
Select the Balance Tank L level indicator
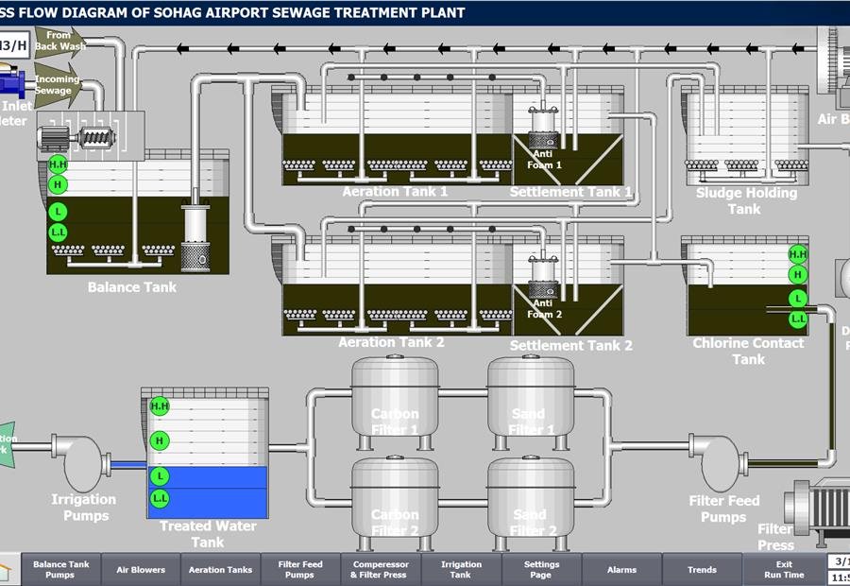pos(58,212)
